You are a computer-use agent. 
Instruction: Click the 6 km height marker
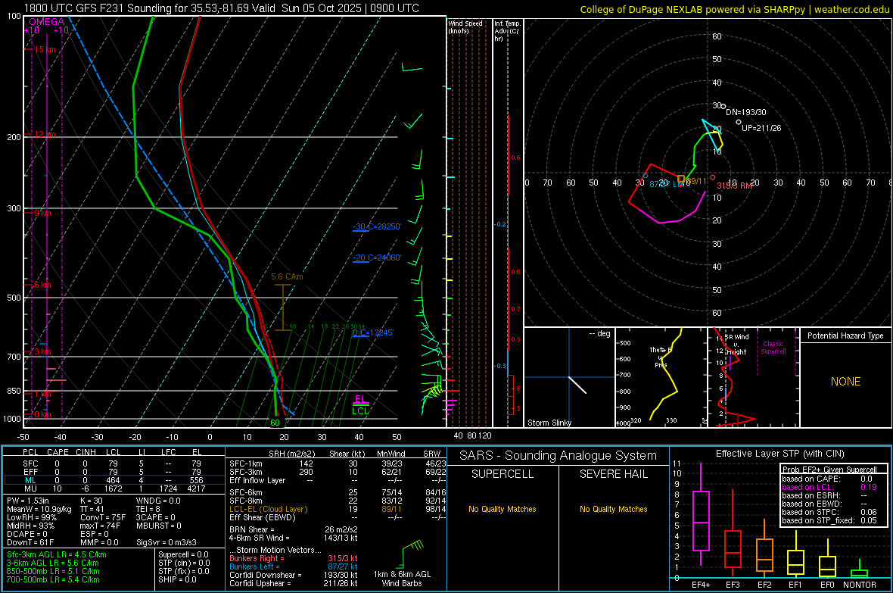pyautogui.click(x=42, y=285)
